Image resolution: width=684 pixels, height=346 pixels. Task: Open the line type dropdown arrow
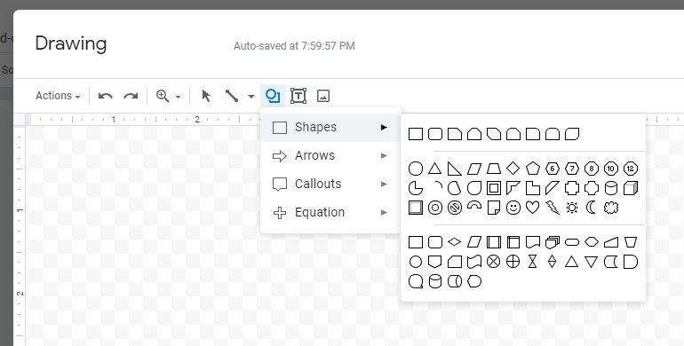pyautogui.click(x=251, y=97)
